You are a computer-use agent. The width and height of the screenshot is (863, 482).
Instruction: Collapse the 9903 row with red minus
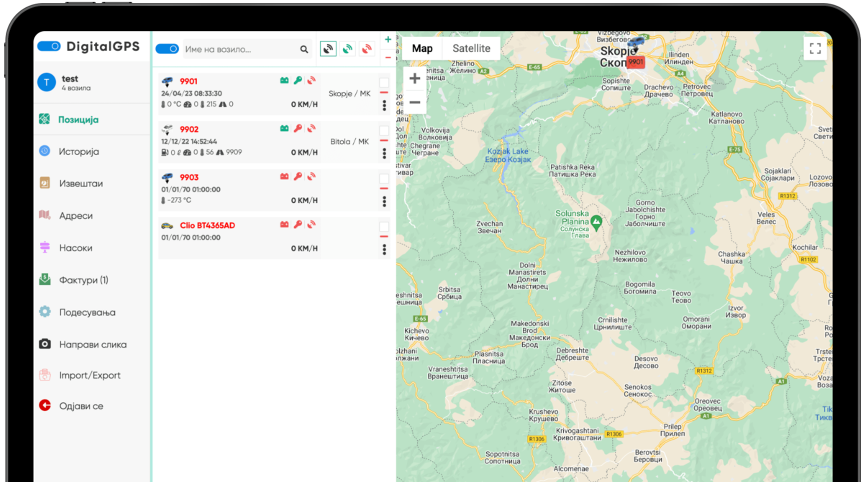(x=384, y=188)
